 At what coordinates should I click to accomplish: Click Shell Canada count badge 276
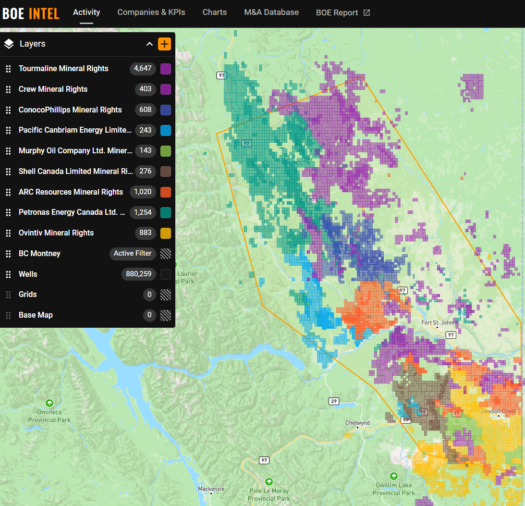pyautogui.click(x=146, y=172)
